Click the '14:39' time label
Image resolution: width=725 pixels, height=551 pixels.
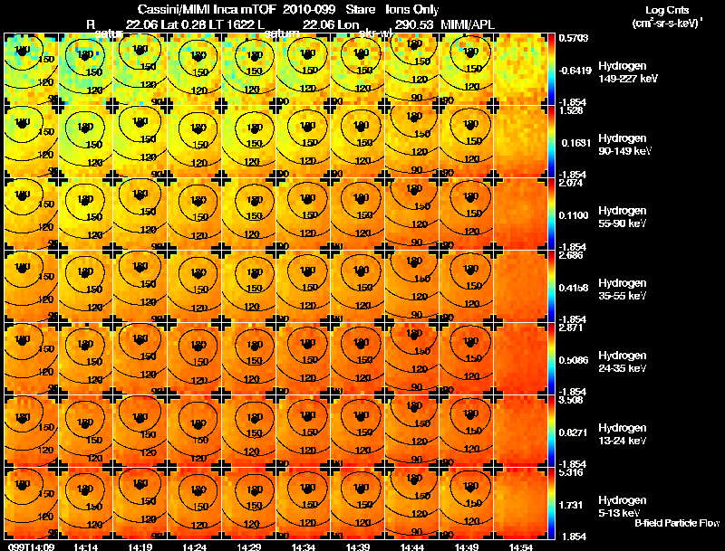pos(357,546)
